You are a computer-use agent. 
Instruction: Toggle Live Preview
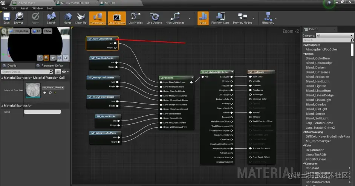[x=117, y=18]
